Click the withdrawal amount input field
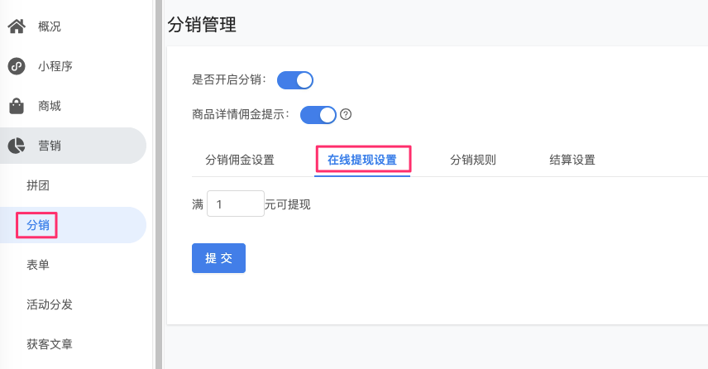The width and height of the screenshot is (708, 369). [235, 204]
